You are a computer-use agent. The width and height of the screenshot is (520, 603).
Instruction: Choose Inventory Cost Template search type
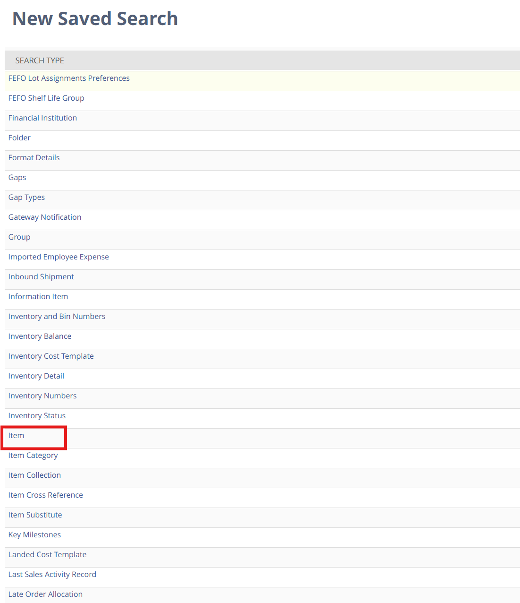pos(51,356)
